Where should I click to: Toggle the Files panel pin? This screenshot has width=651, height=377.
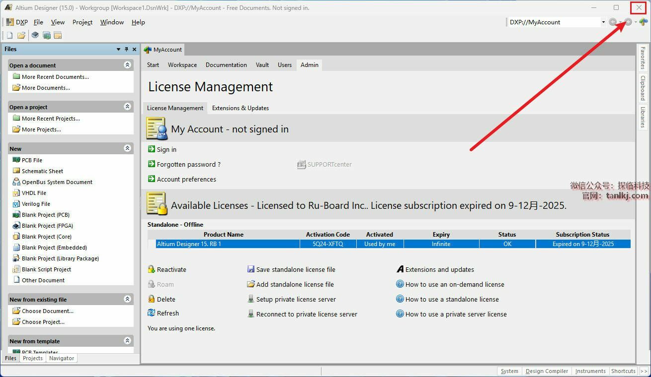(126, 49)
